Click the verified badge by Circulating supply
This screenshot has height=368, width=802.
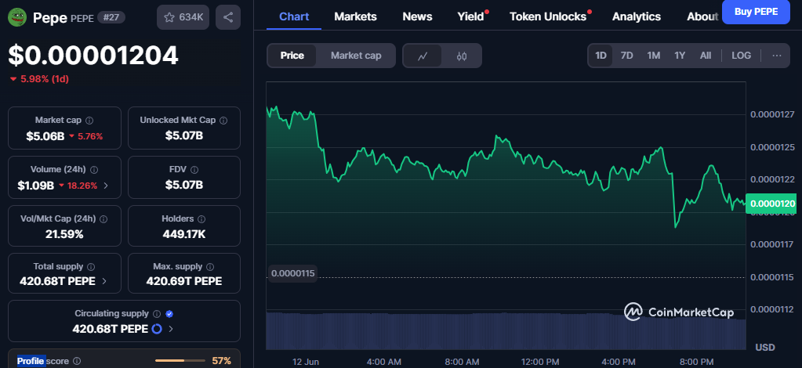coord(170,314)
